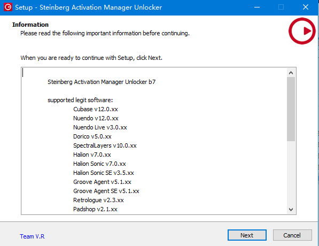Click the Information heading label

click(x=30, y=25)
